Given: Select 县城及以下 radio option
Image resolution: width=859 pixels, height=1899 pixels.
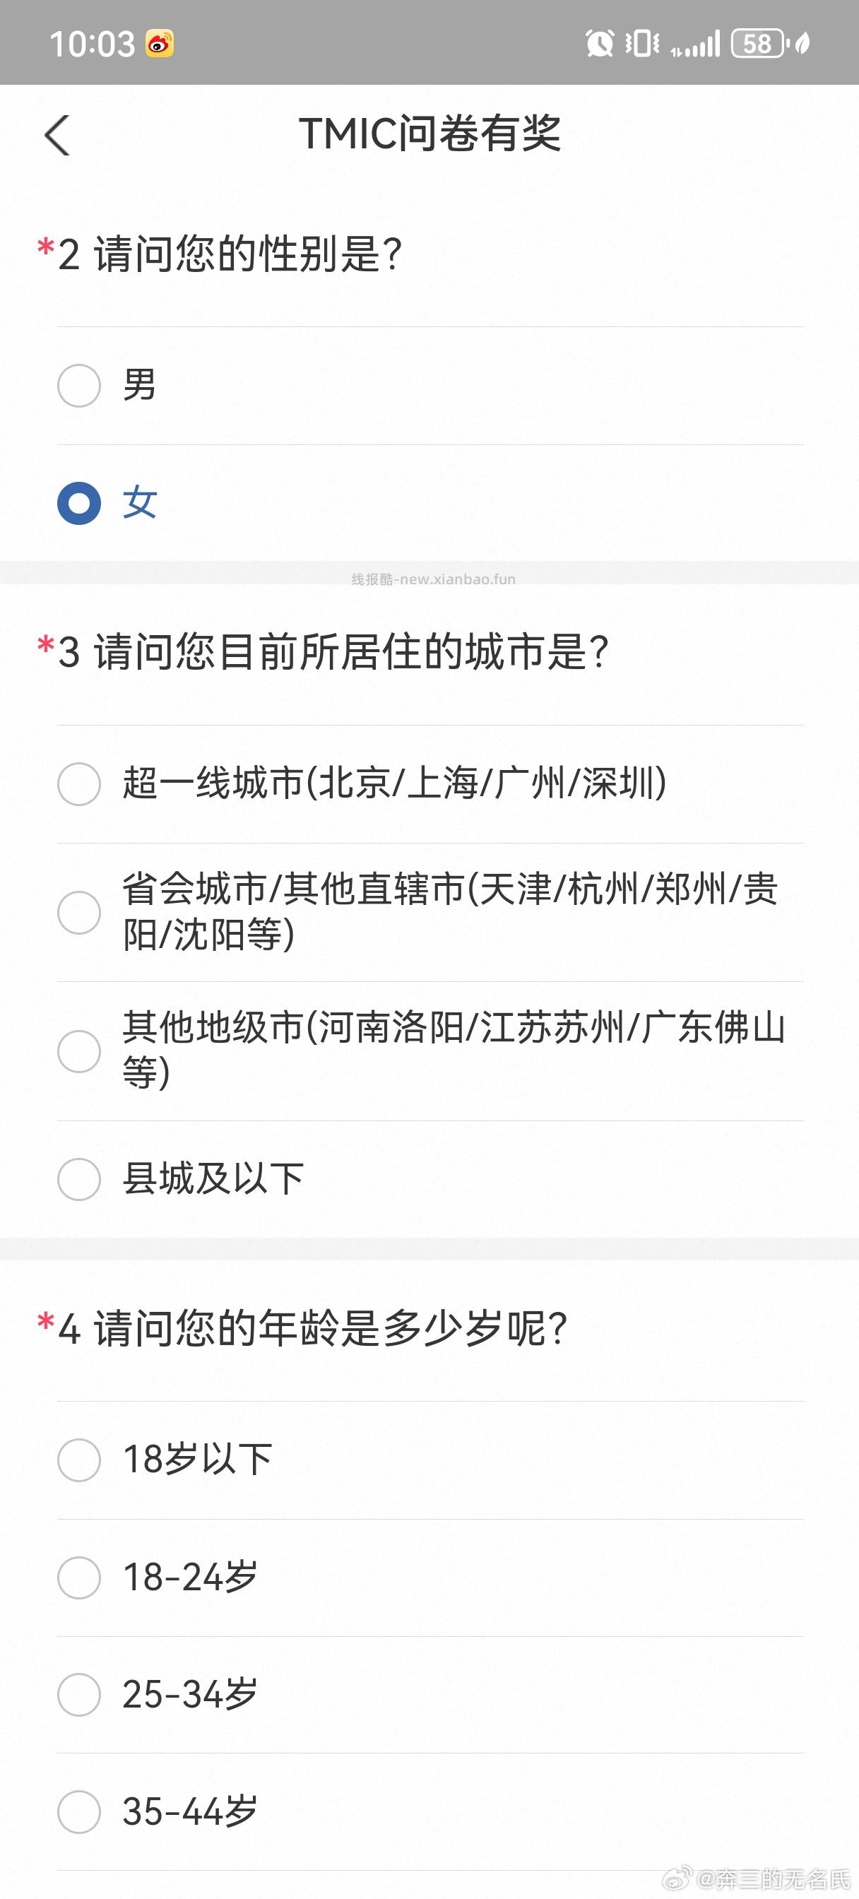Looking at the screenshot, I should pos(79,1179).
